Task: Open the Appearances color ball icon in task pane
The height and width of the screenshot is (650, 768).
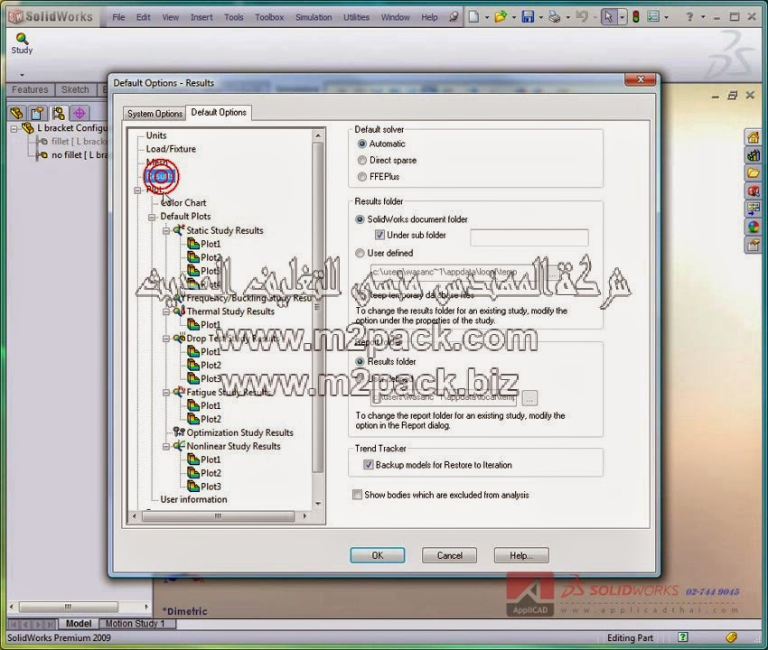Action: pos(754,227)
